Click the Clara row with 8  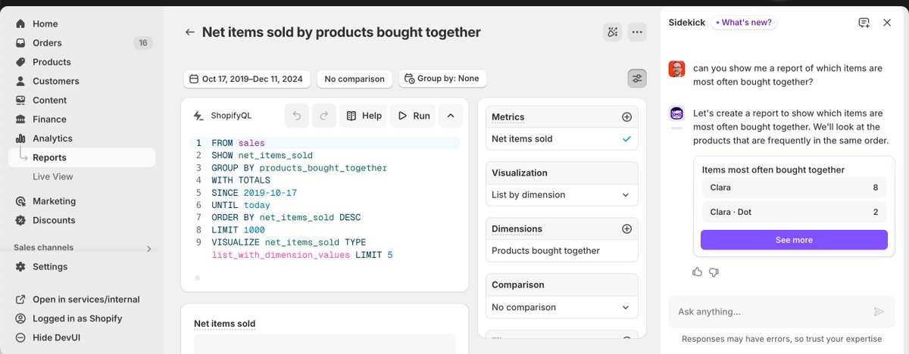tap(794, 188)
